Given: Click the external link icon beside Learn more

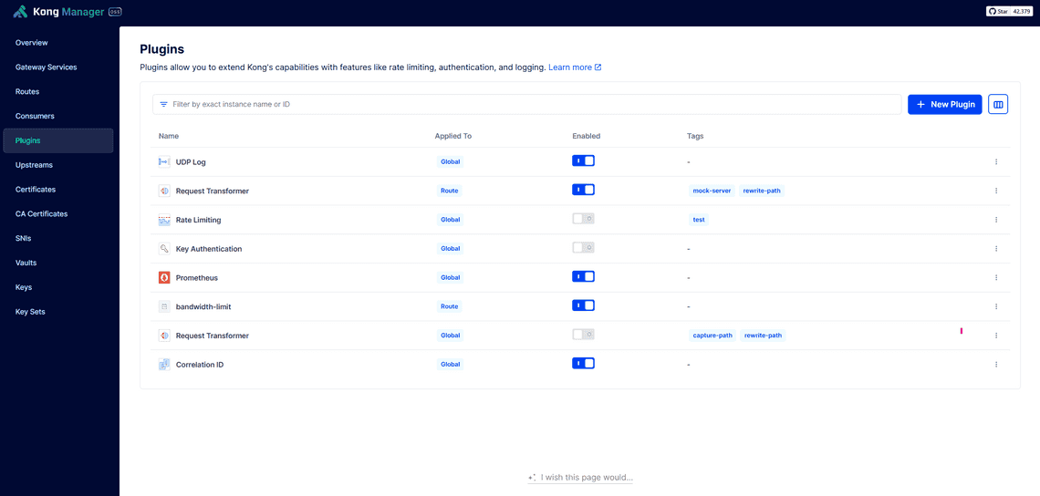Looking at the screenshot, I should tap(598, 67).
